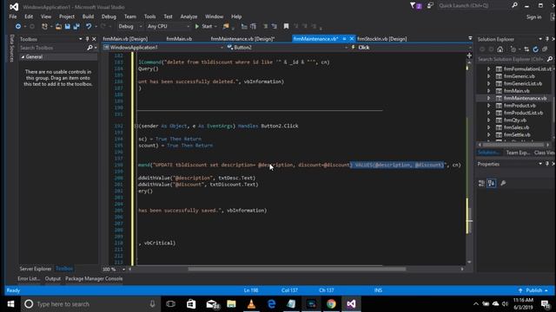This screenshot has height=312, width=556.
Task: Click the Toolbox search magnifier icon
Action: click(x=89, y=48)
